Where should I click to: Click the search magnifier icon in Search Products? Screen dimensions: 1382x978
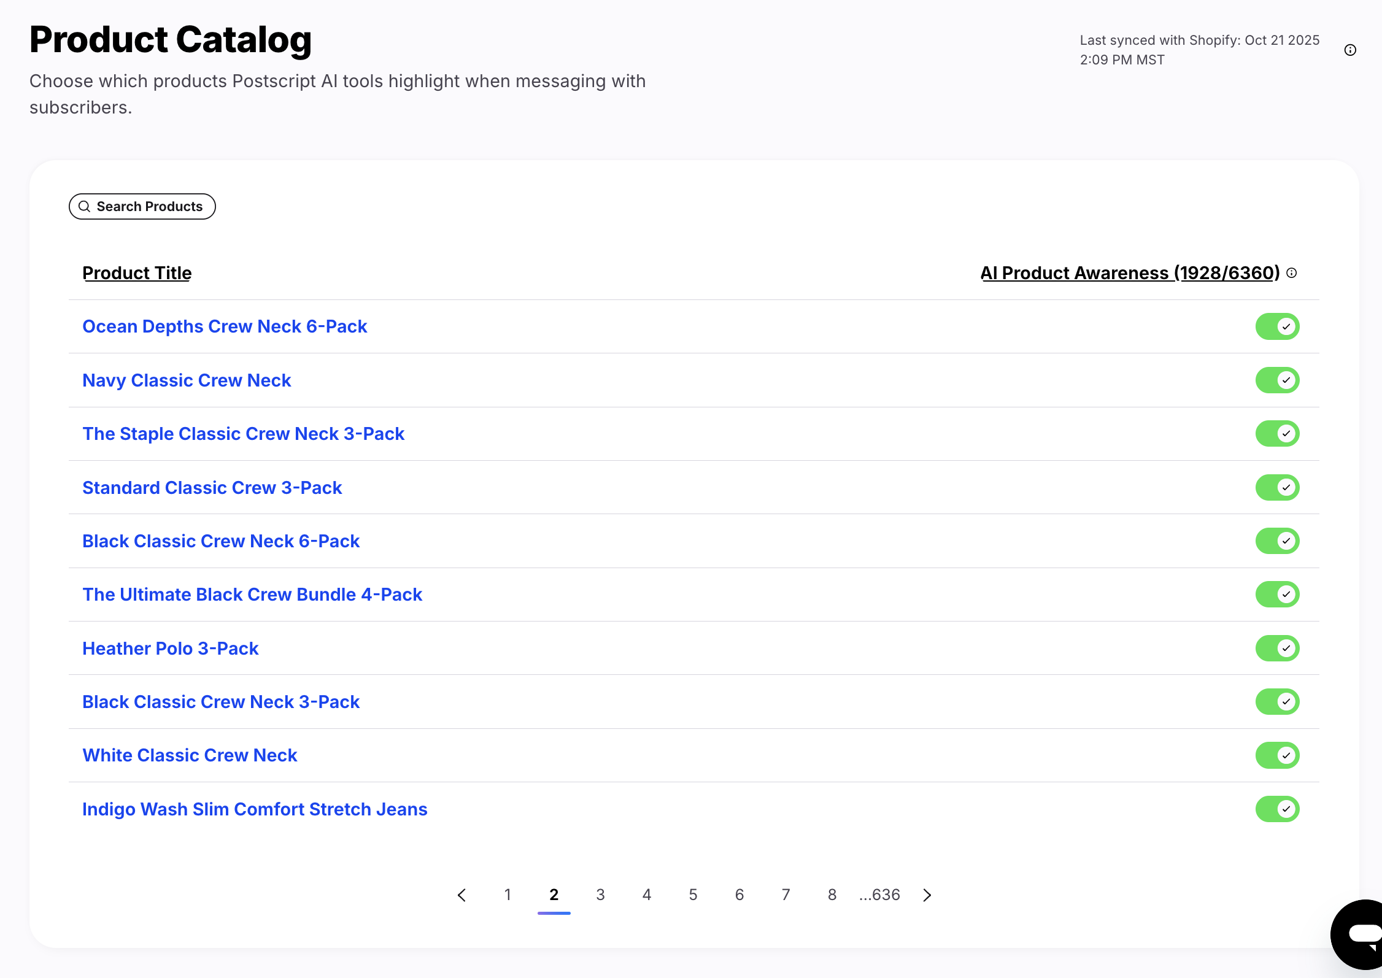[85, 206]
